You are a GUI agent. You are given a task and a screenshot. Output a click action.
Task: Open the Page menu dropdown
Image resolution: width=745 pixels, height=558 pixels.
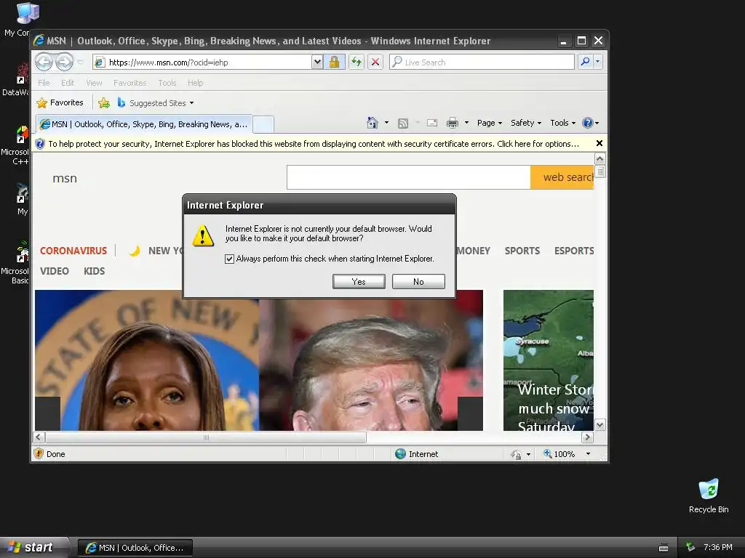point(490,123)
